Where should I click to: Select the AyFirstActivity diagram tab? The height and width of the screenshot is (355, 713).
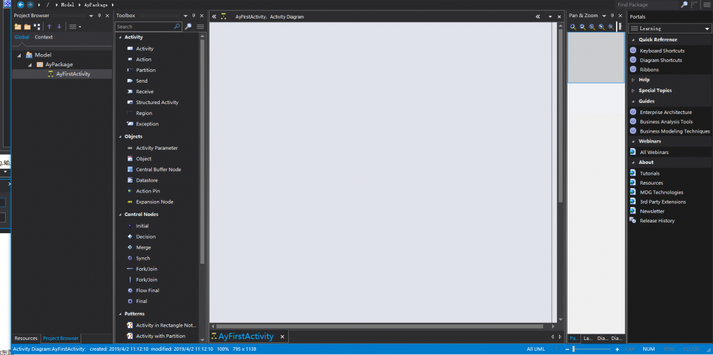245,336
